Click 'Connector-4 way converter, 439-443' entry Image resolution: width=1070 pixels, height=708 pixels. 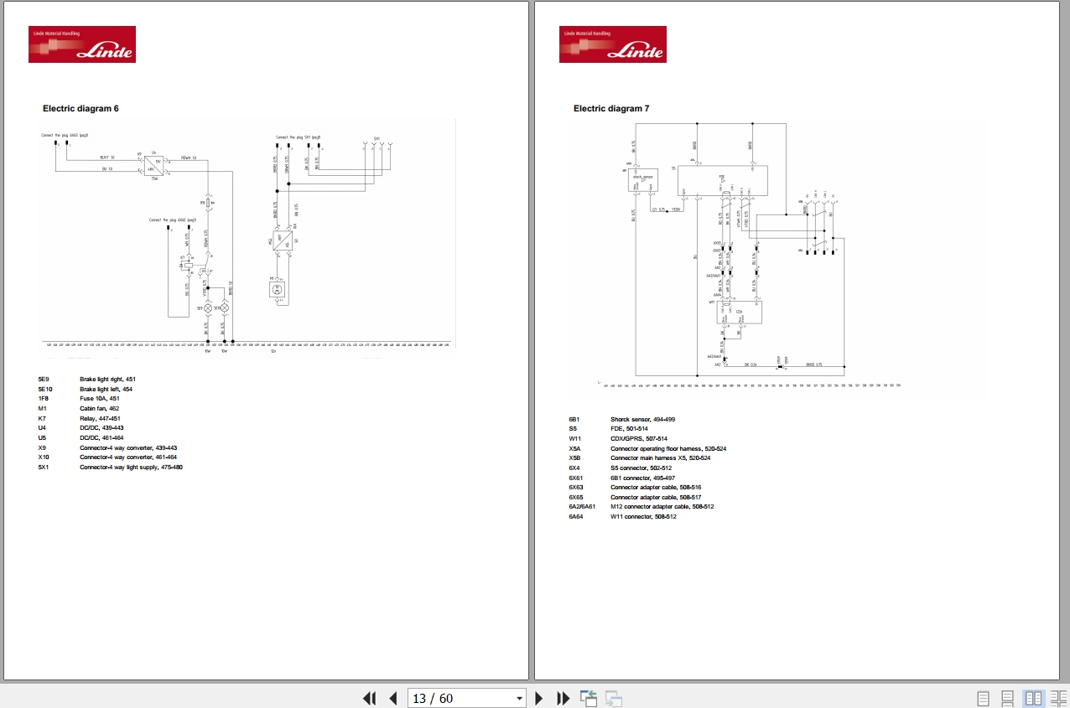point(128,447)
